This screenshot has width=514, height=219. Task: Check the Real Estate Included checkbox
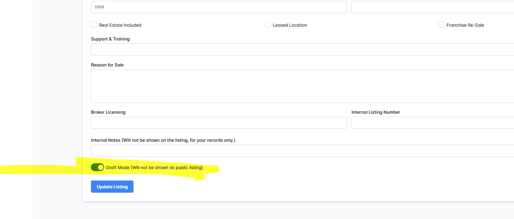(94, 25)
